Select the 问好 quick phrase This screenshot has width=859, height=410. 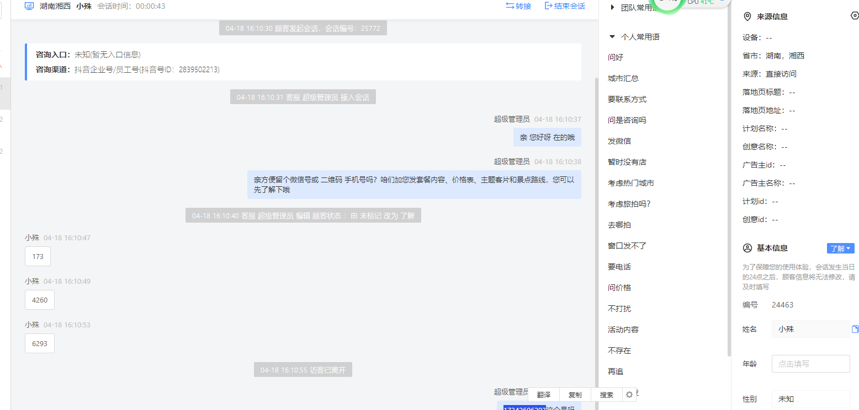click(x=616, y=57)
